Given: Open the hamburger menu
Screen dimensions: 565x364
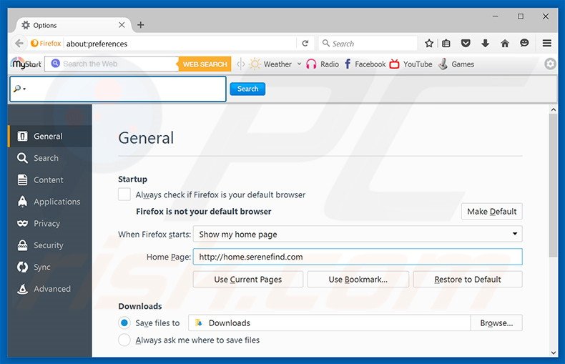Looking at the screenshot, I should point(547,43).
